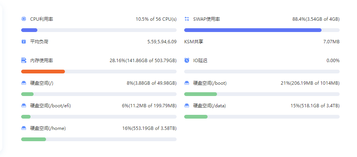
Task: Click the 硬盘空间(/home) disk icon
Action: 24,128
